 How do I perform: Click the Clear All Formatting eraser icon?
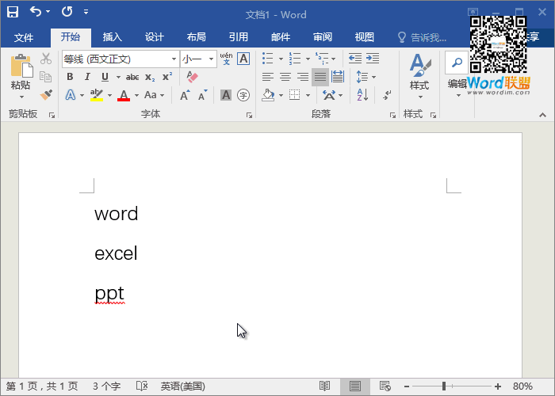pos(191,77)
